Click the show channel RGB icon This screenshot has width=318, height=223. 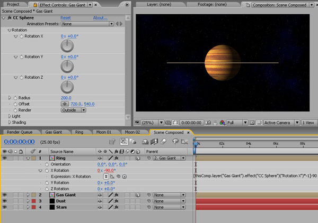222,123
